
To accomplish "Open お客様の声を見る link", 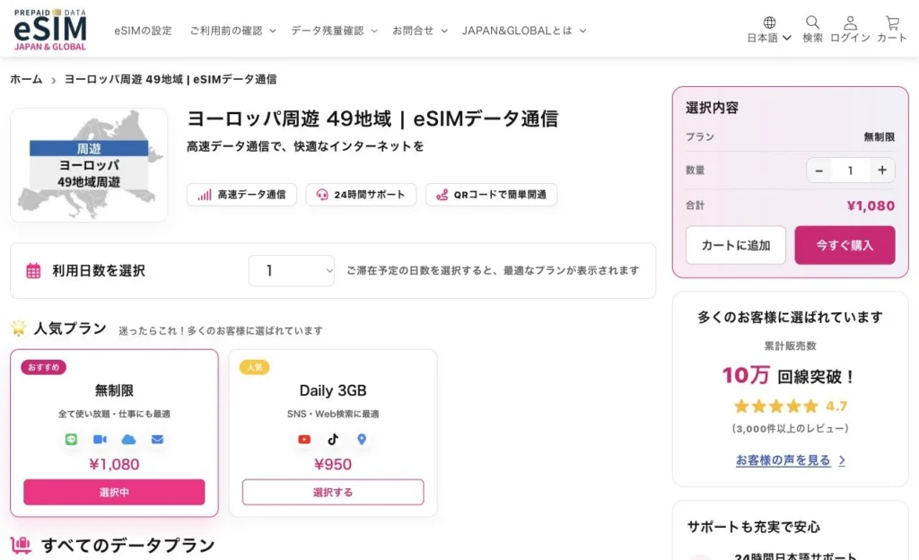I will (790, 460).
